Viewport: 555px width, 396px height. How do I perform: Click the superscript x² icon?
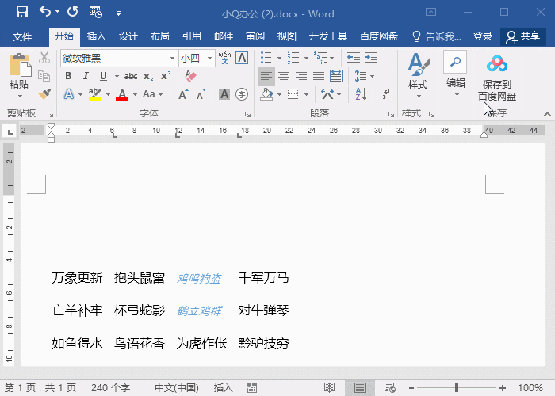click(x=166, y=76)
